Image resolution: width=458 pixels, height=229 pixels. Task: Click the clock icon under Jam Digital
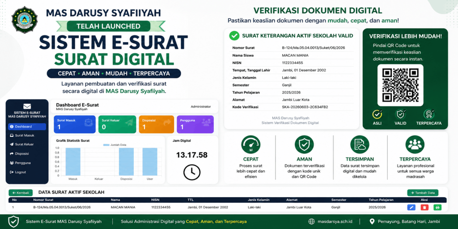tap(192, 172)
